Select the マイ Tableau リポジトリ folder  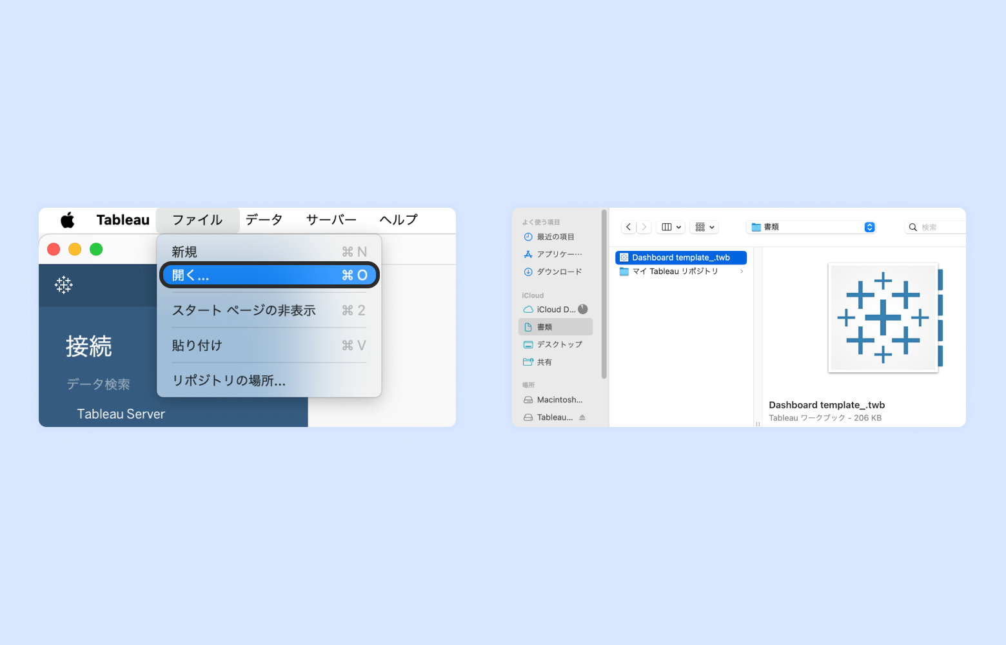tap(681, 272)
